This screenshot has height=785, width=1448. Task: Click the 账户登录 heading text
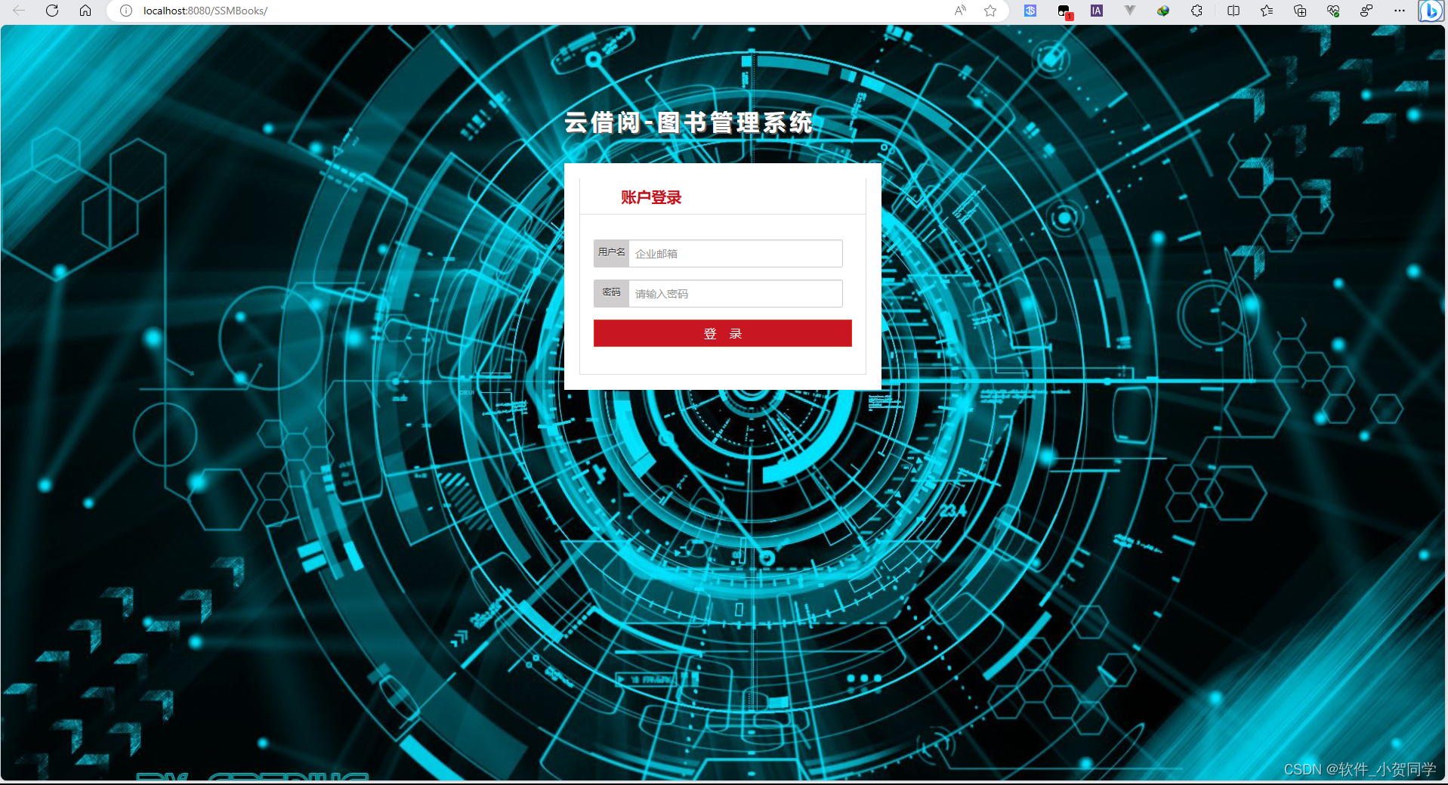pos(651,197)
